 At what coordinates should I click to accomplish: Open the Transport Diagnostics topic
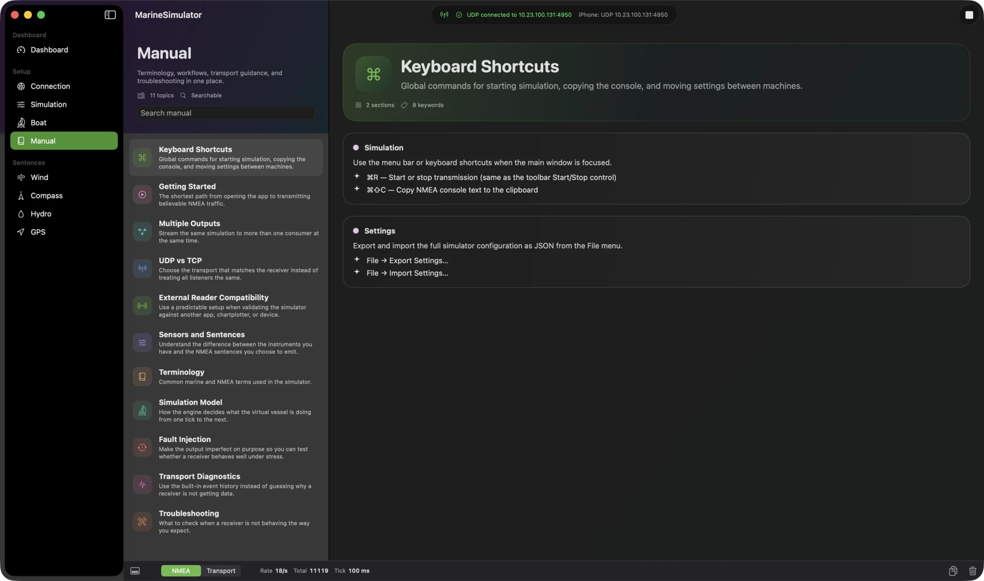(226, 485)
